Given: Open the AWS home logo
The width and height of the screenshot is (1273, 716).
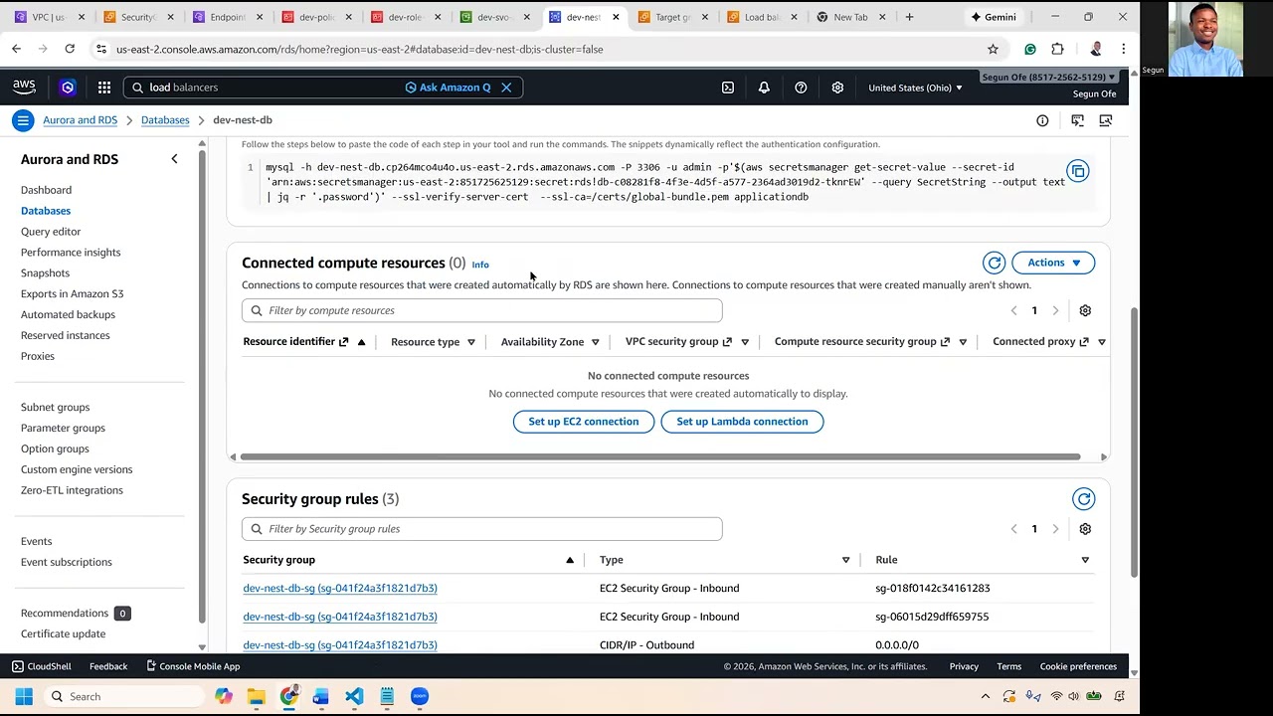Looking at the screenshot, I should click(x=24, y=88).
